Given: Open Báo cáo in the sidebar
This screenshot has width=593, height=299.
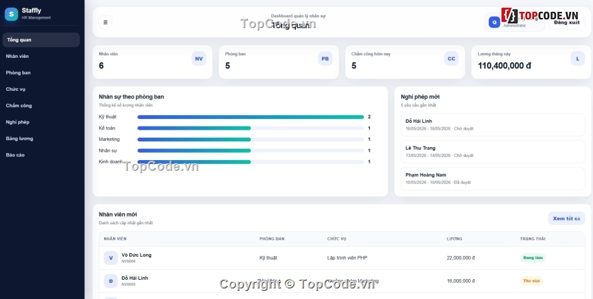Looking at the screenshot, I should pyautogui.click(x=41, y=154).
